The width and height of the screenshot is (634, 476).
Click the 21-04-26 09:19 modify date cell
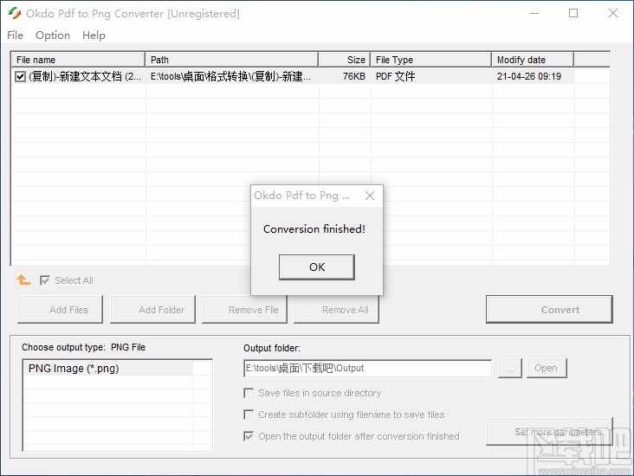pos(533,76)
